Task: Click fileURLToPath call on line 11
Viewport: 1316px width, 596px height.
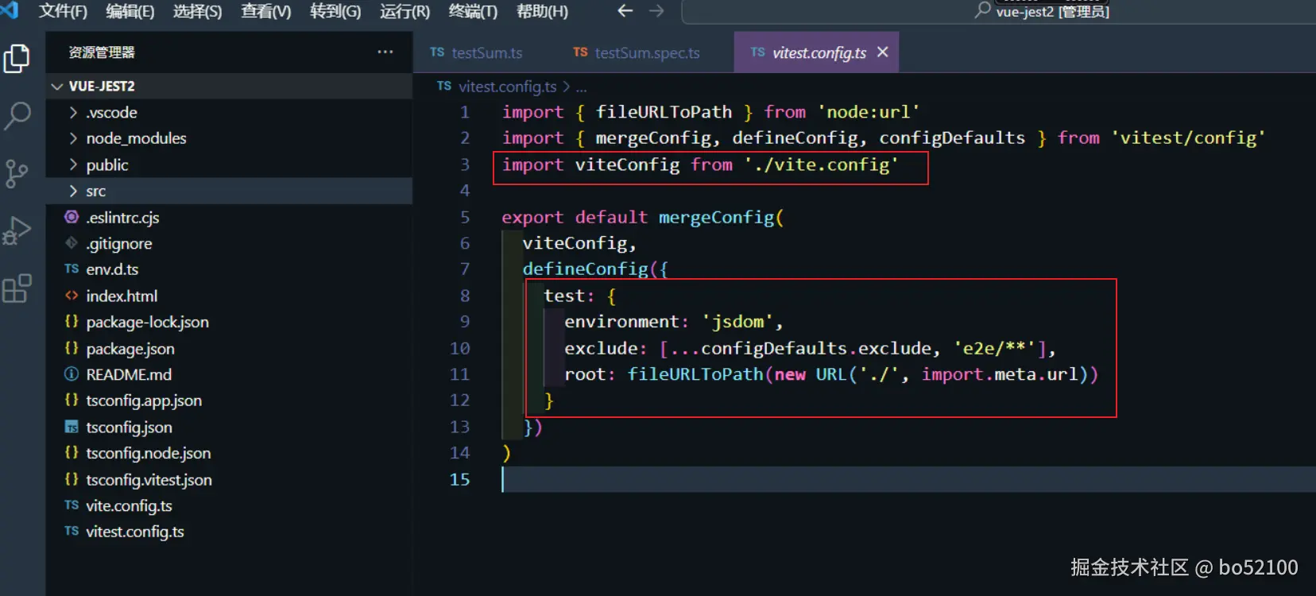Action: tap(695, 374)
